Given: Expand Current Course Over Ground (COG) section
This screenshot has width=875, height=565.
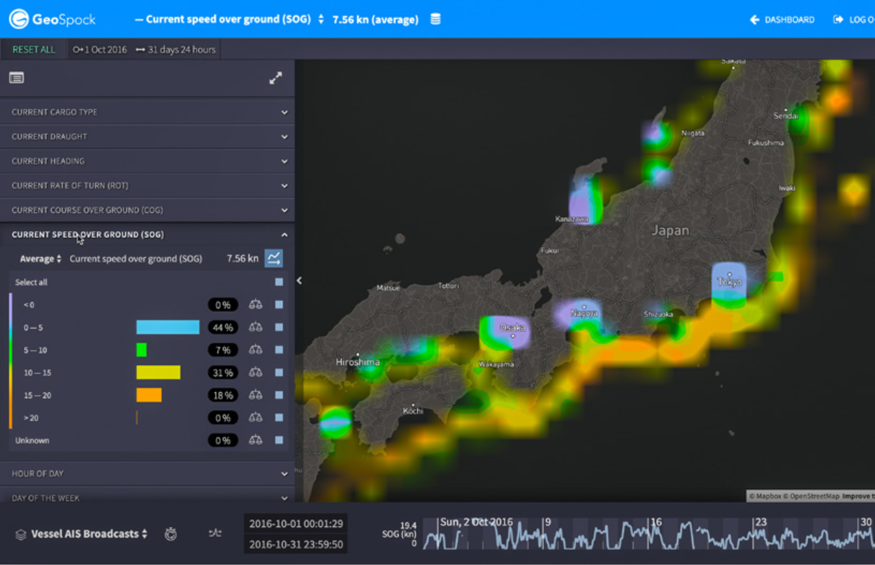Looking at the screenshot, I should click(147, 210).
